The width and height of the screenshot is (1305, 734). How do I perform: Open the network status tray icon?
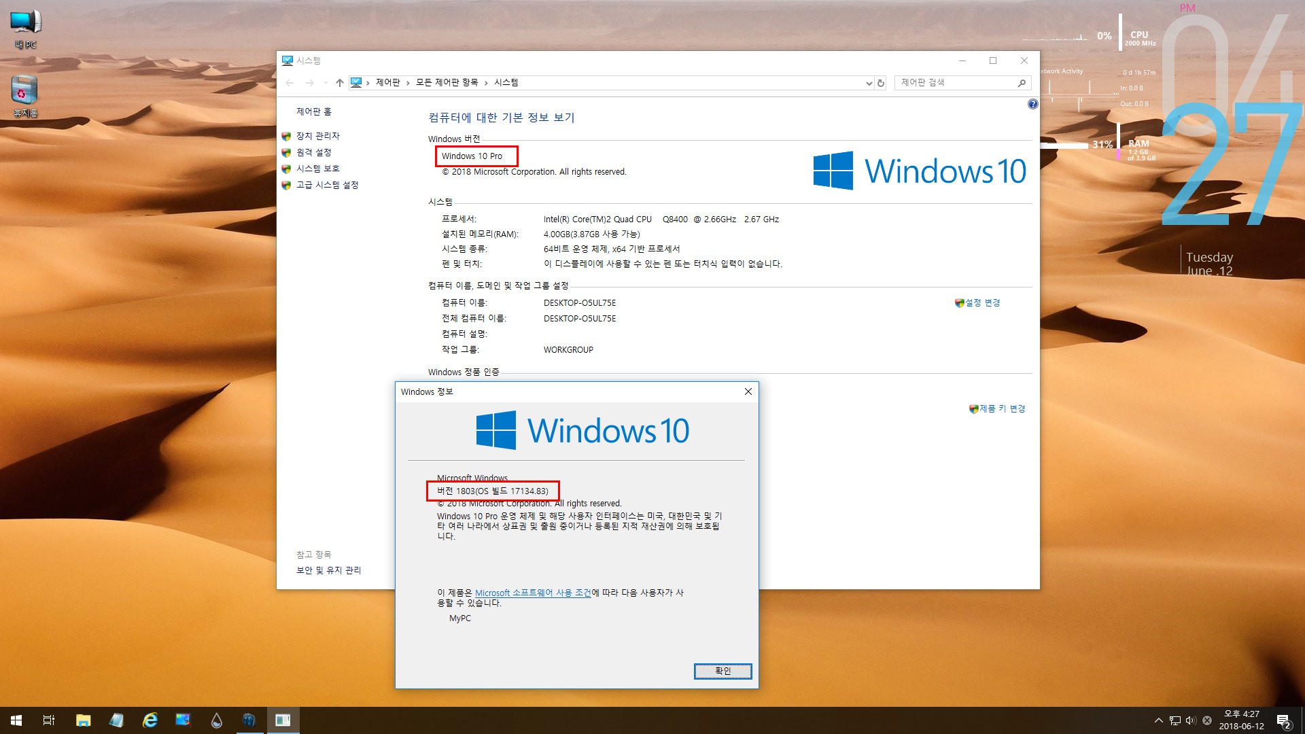[x=1175, y=720]
